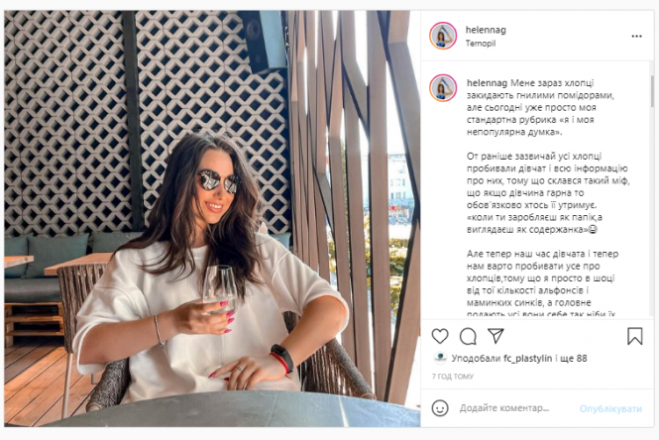The image size is (659, 440).
Task: Focus the Додайте коментар input field
Action: point(504,408)
